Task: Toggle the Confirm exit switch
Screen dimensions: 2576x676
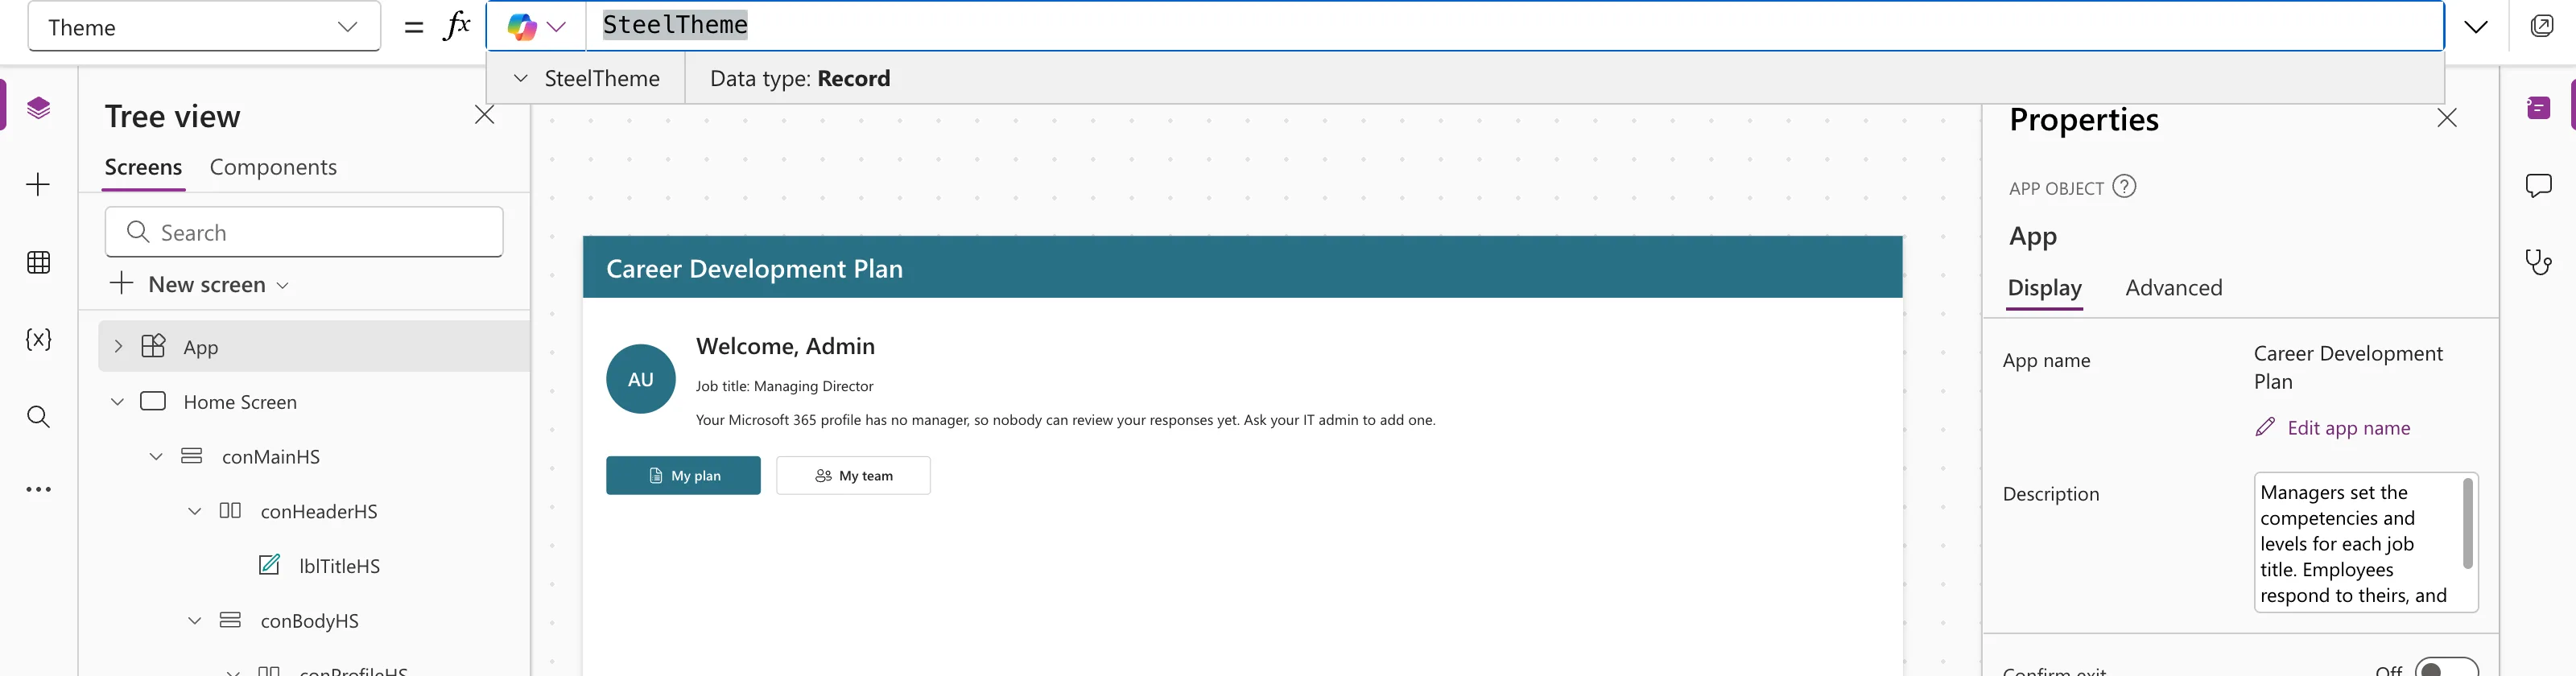Action: tap(2446, 668)
